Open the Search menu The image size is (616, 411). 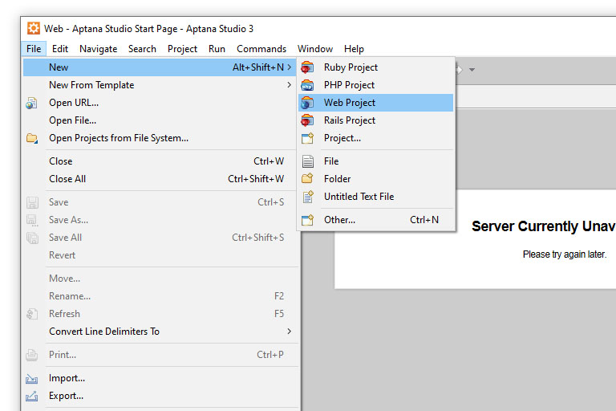tap(142, 49)
